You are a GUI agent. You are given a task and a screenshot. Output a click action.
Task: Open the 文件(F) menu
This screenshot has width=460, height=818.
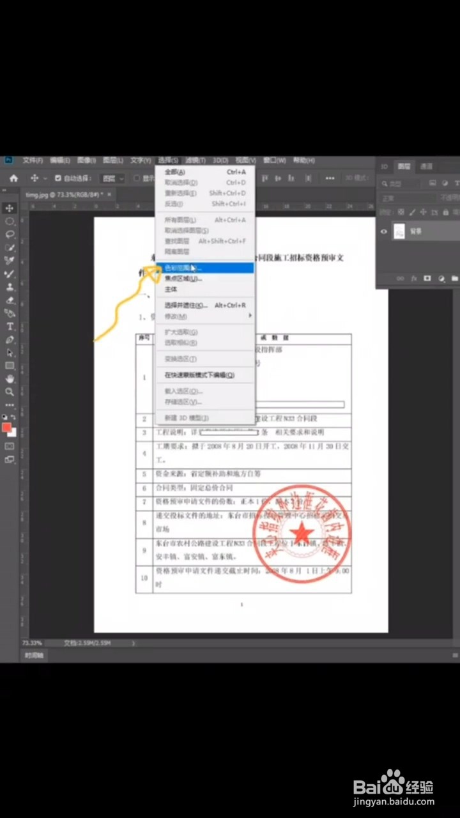tap(33, 160)
